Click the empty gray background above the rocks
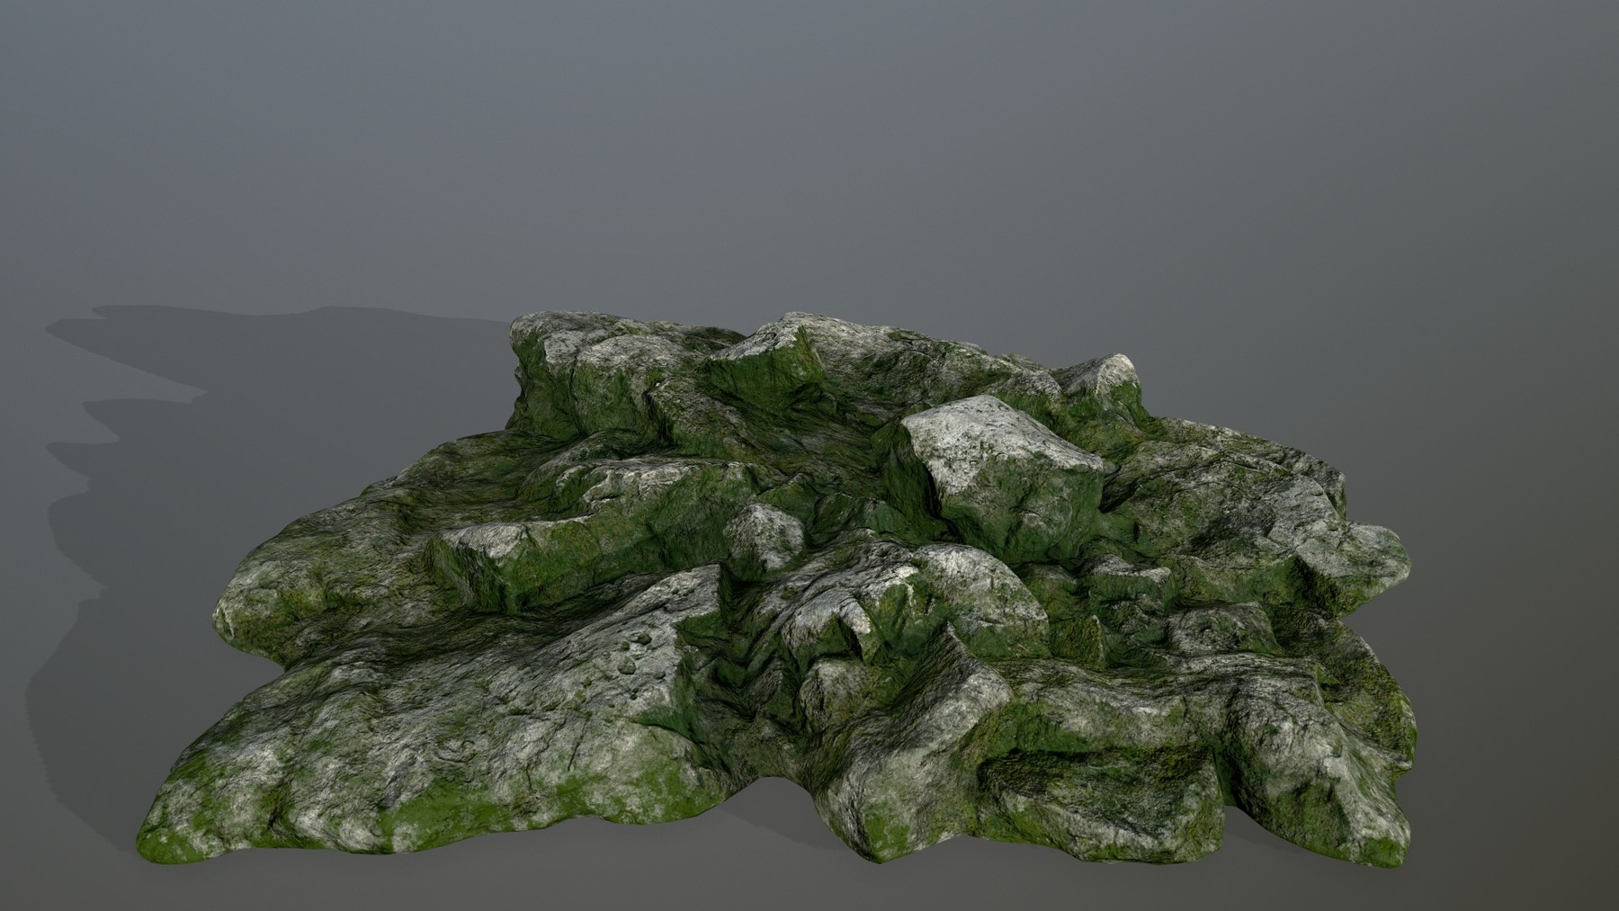The image size is (1619, 911). coord(809,135)
